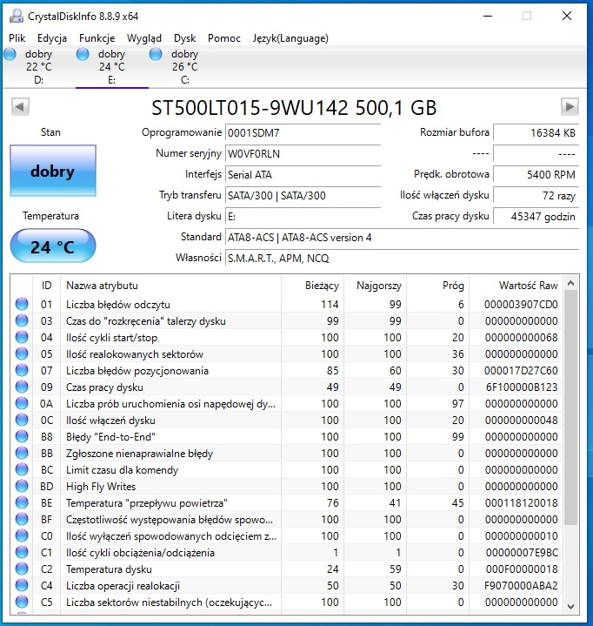Open the Plik menu
Viewport: 593px width, 626px height.
[x=17, y=38]
